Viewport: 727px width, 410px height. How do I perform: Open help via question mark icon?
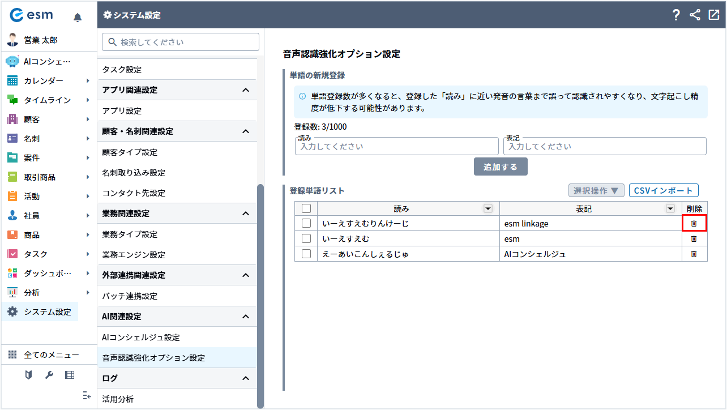point(676,15)
